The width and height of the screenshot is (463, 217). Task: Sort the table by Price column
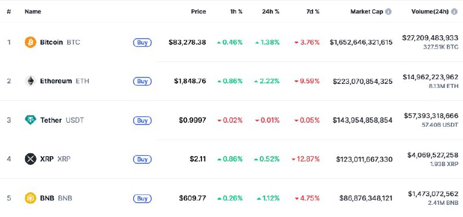click(199, 12)
